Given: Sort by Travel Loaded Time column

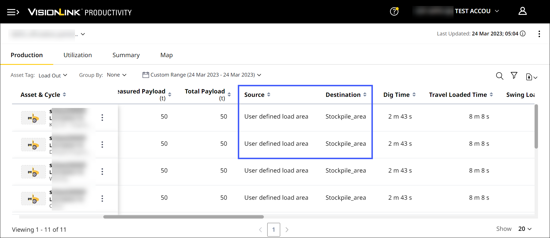Looking at the screenshot, I should [491, 95].
